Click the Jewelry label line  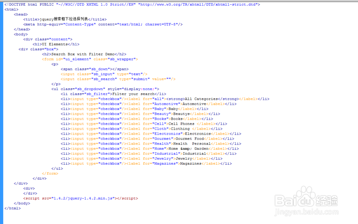coord(141,159)
